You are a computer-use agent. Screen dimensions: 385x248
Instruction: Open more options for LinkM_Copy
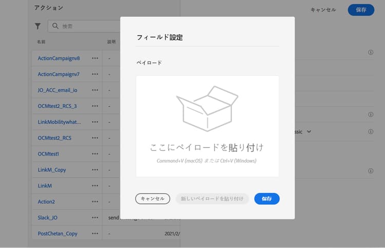(x=95, y=170)
